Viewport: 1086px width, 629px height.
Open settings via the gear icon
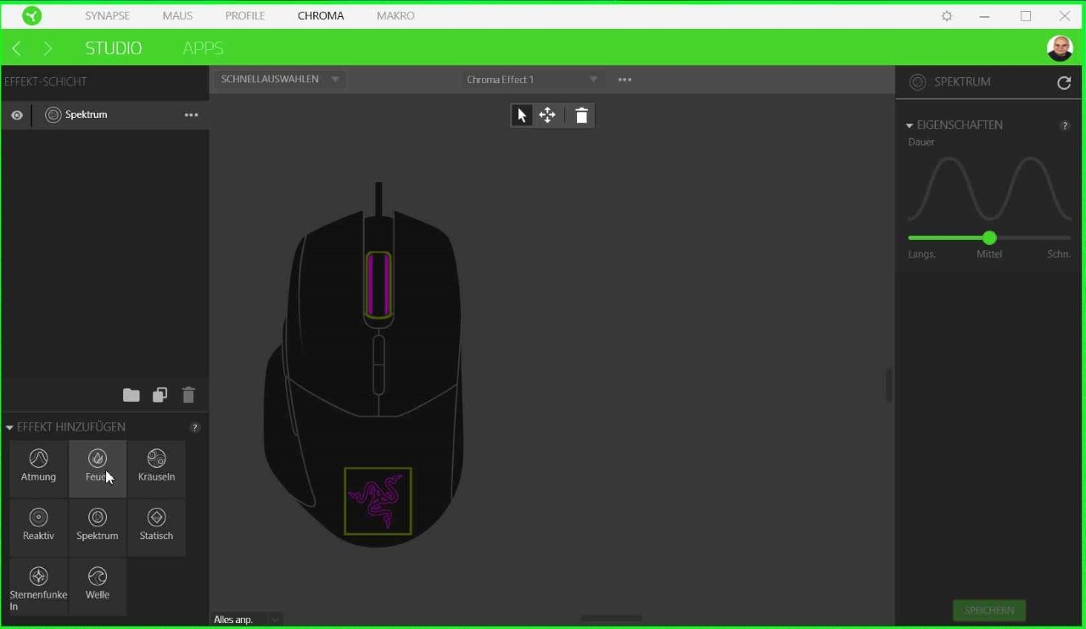pos(947,16)
